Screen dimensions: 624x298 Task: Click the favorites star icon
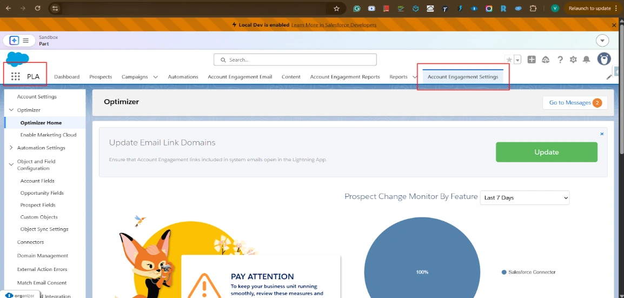(509, 59)
